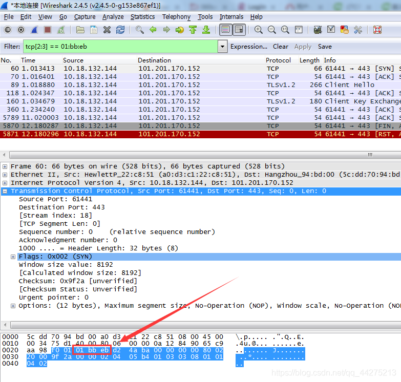Image resolution: width=401 pixels, height=382 pixels.
Task: Open help with the lifebuoy icon
Action: (377, 30)
